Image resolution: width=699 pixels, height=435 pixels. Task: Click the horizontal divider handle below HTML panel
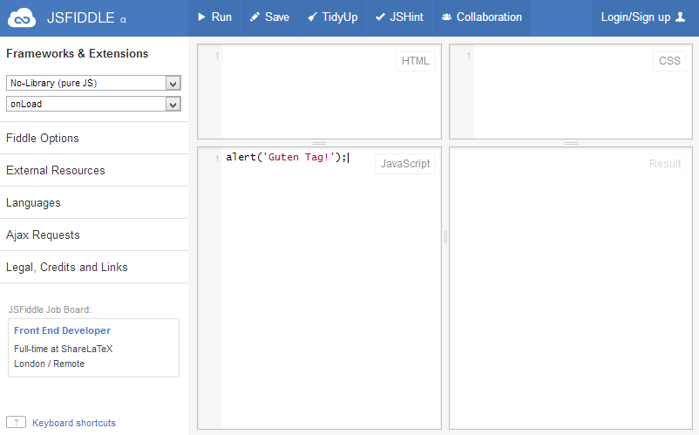pyautogui.click(x=320, y=143)
